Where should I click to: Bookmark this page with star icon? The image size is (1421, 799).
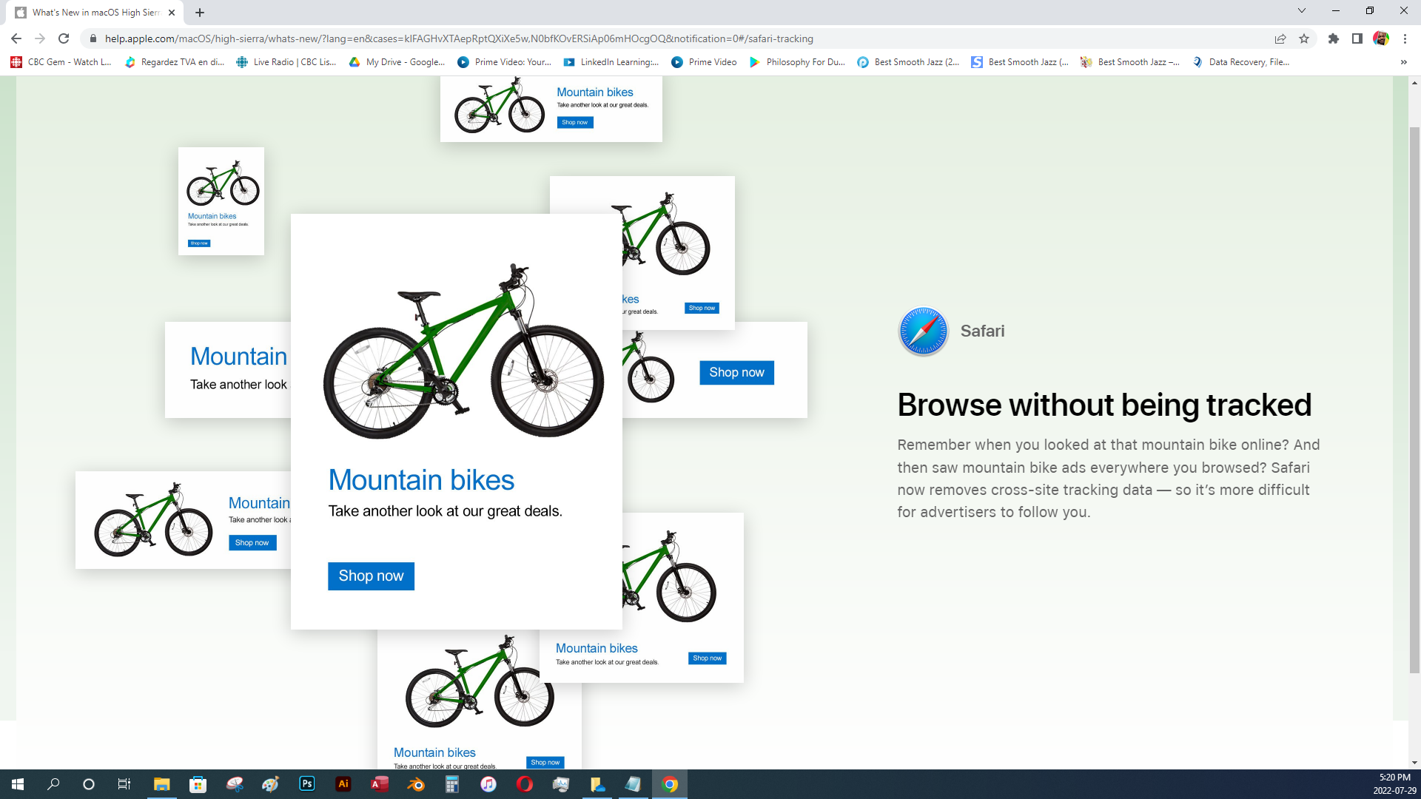(1304, 38)
